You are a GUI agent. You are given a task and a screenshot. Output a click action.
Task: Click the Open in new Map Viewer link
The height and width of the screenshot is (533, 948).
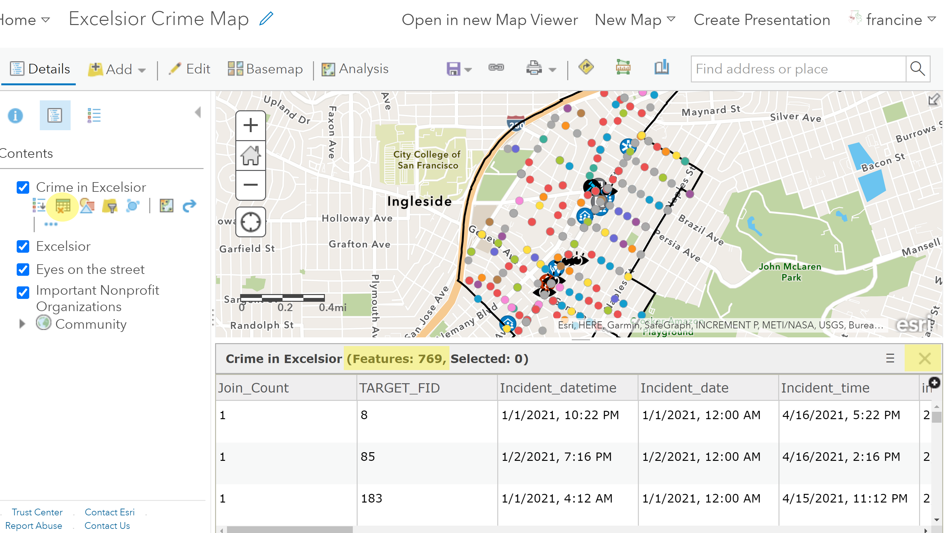click(490, 20)
